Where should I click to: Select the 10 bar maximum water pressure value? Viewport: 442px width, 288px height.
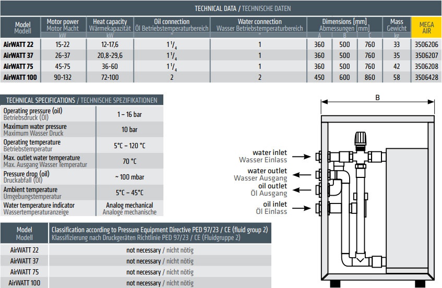click(x=129, y=129)
